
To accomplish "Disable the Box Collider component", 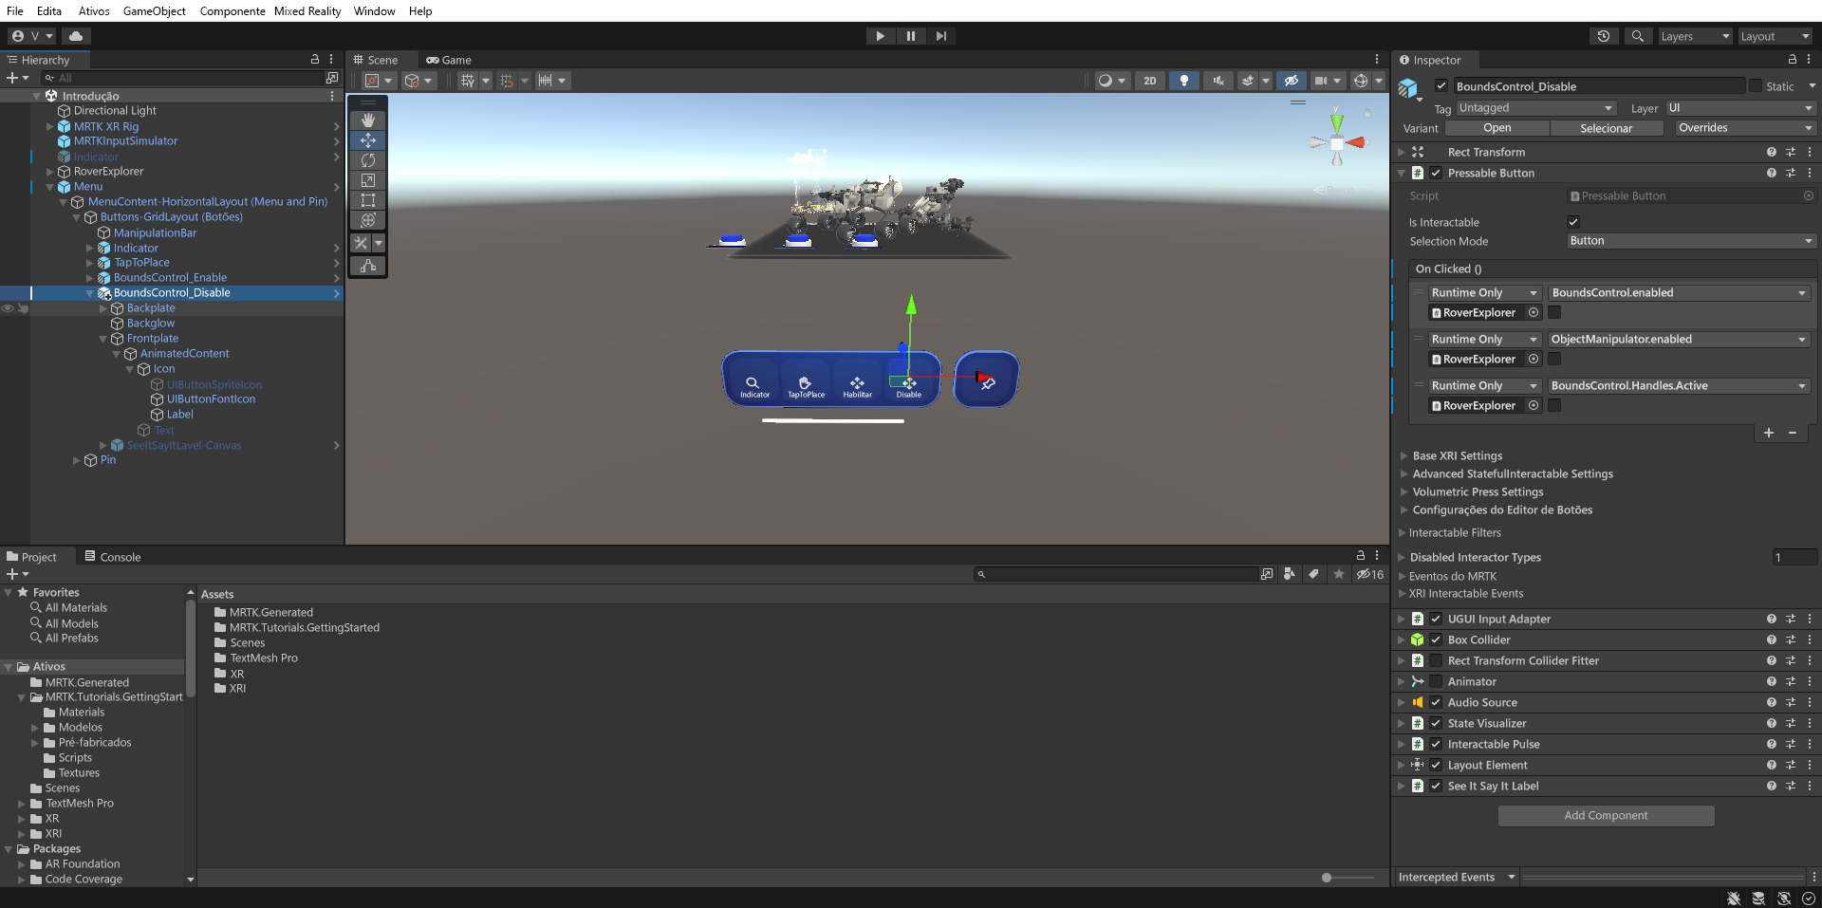I will tap(1436, 639).
